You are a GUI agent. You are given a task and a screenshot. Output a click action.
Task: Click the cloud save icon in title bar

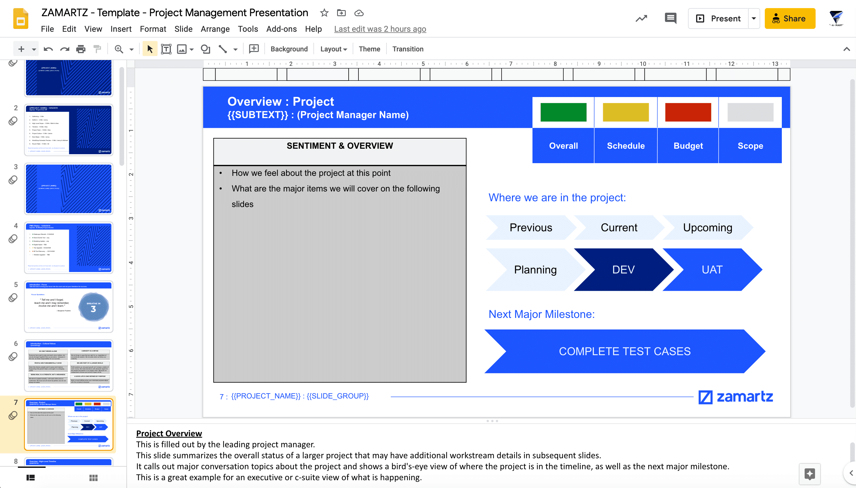coord(359,13)
